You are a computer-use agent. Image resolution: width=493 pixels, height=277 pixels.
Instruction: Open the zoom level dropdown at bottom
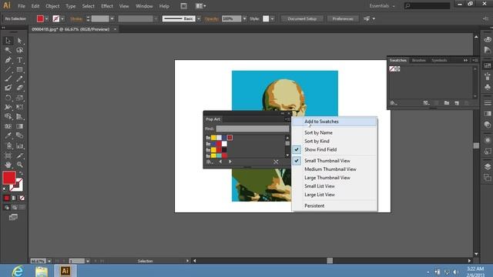click(x=49, y=261)
